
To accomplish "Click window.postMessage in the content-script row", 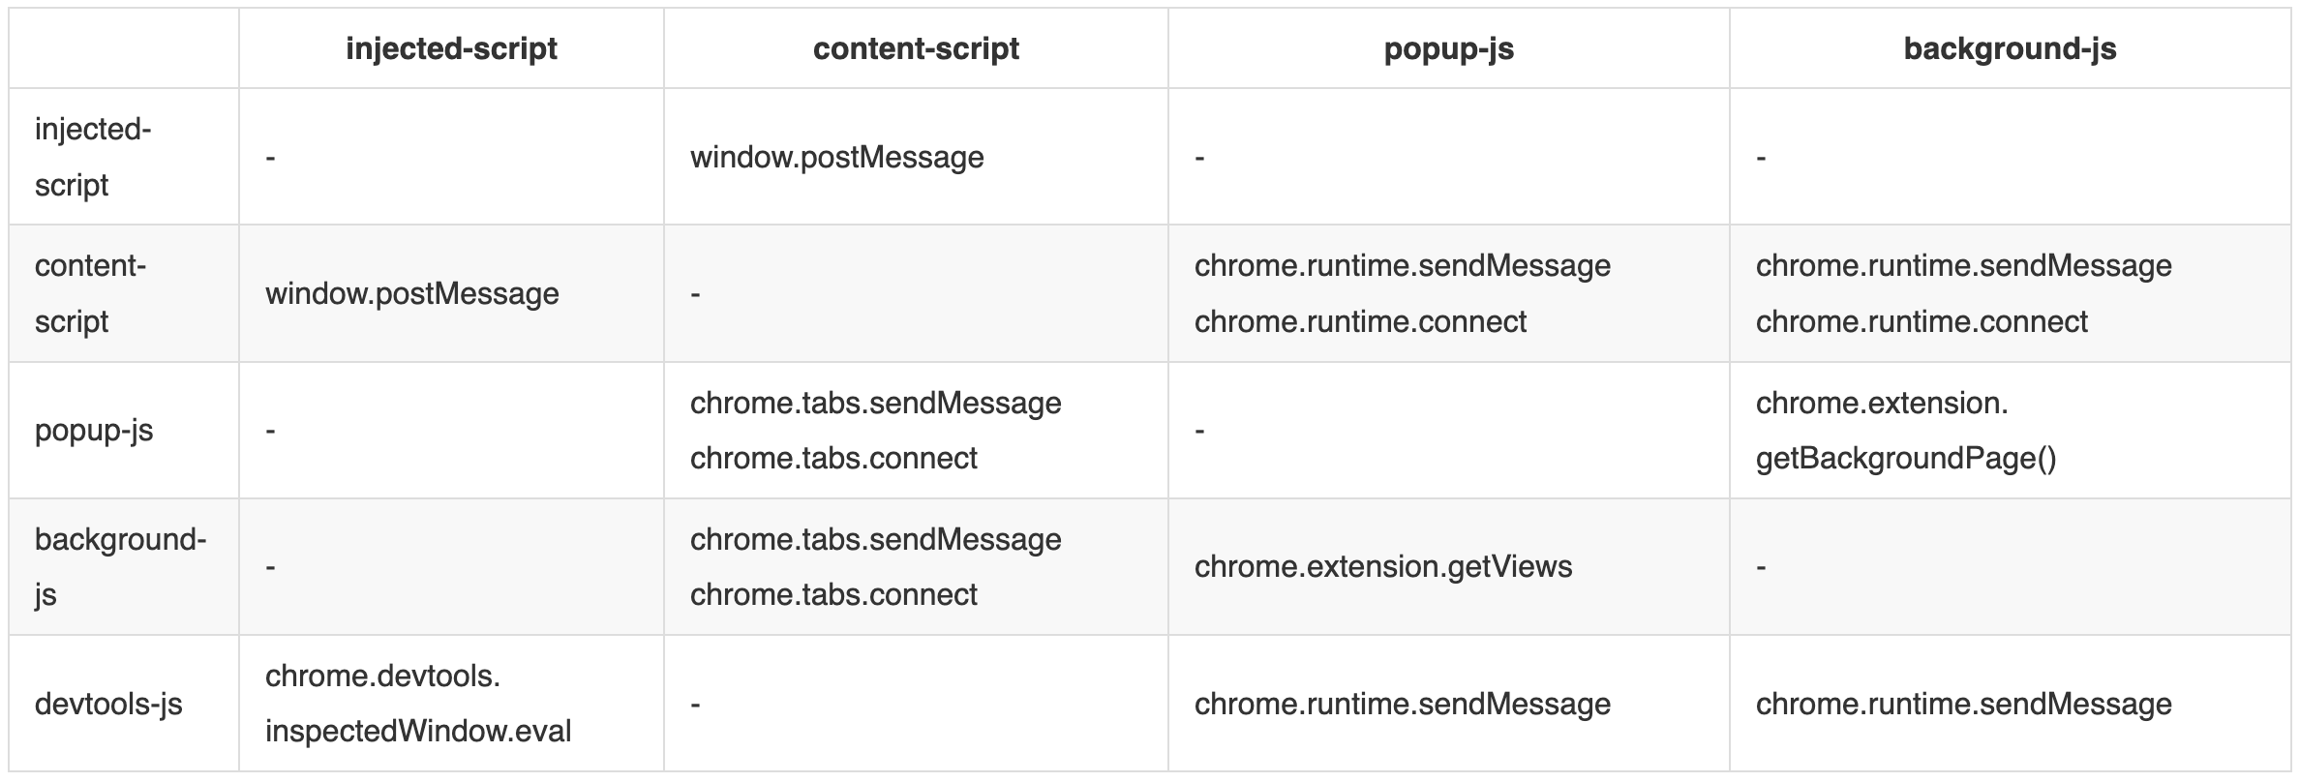I will click(x=411, y=293).
